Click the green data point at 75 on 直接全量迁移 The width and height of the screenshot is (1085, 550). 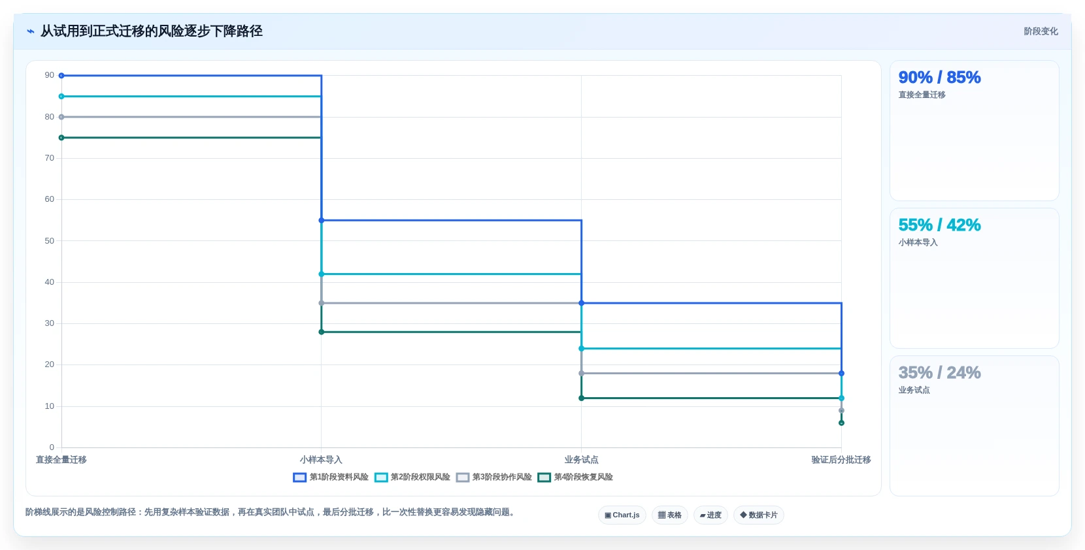tap(61, 138)
